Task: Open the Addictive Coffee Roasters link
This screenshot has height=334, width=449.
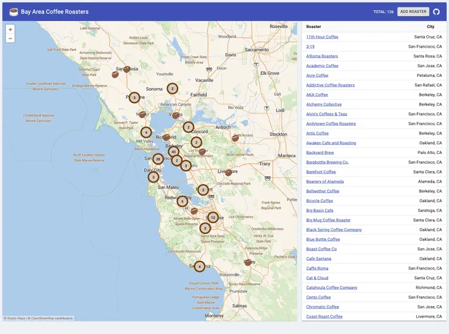Action: click(330, 85)
